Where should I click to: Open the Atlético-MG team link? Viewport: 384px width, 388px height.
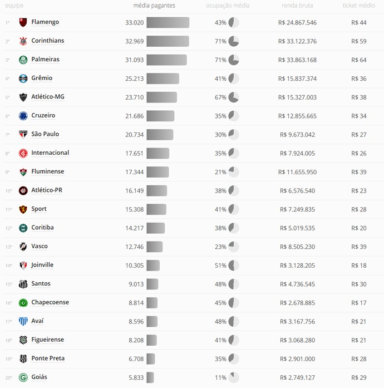pyautogui.click(x=48, y=97)
